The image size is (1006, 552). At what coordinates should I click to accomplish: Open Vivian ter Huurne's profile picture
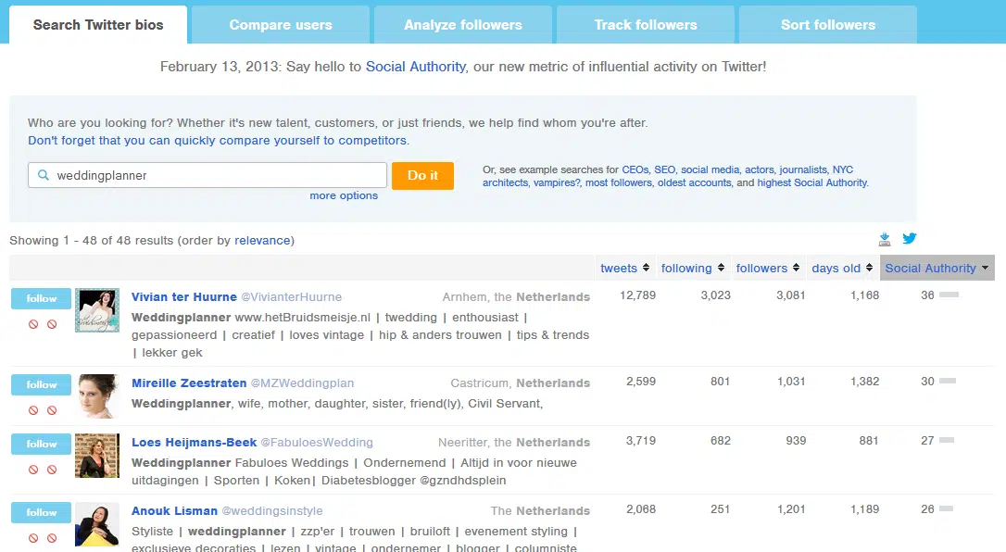97,310
